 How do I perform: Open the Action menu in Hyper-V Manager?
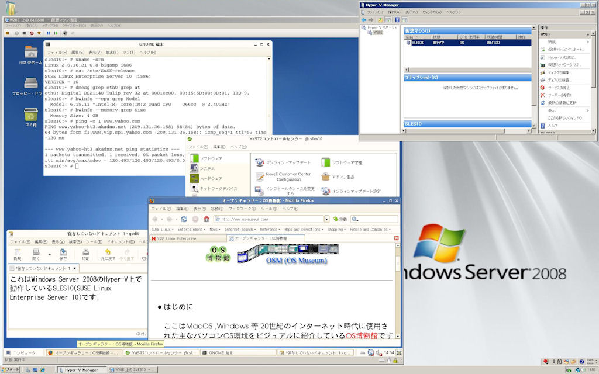point(394,12)
